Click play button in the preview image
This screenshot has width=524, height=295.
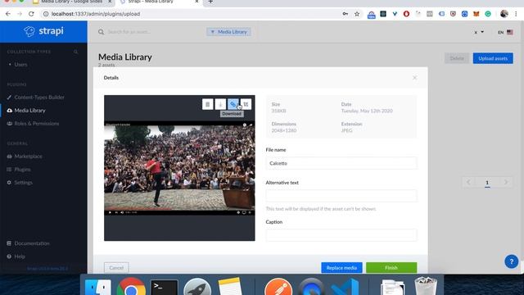[110, 212]
